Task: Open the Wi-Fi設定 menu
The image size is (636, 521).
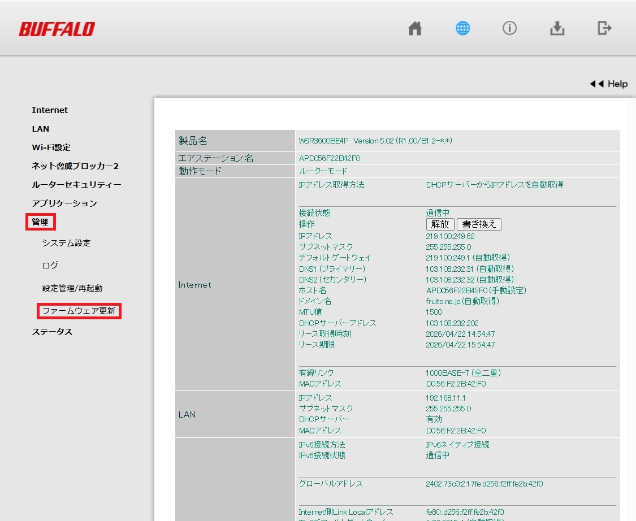Action: click(x=51, y=147)
